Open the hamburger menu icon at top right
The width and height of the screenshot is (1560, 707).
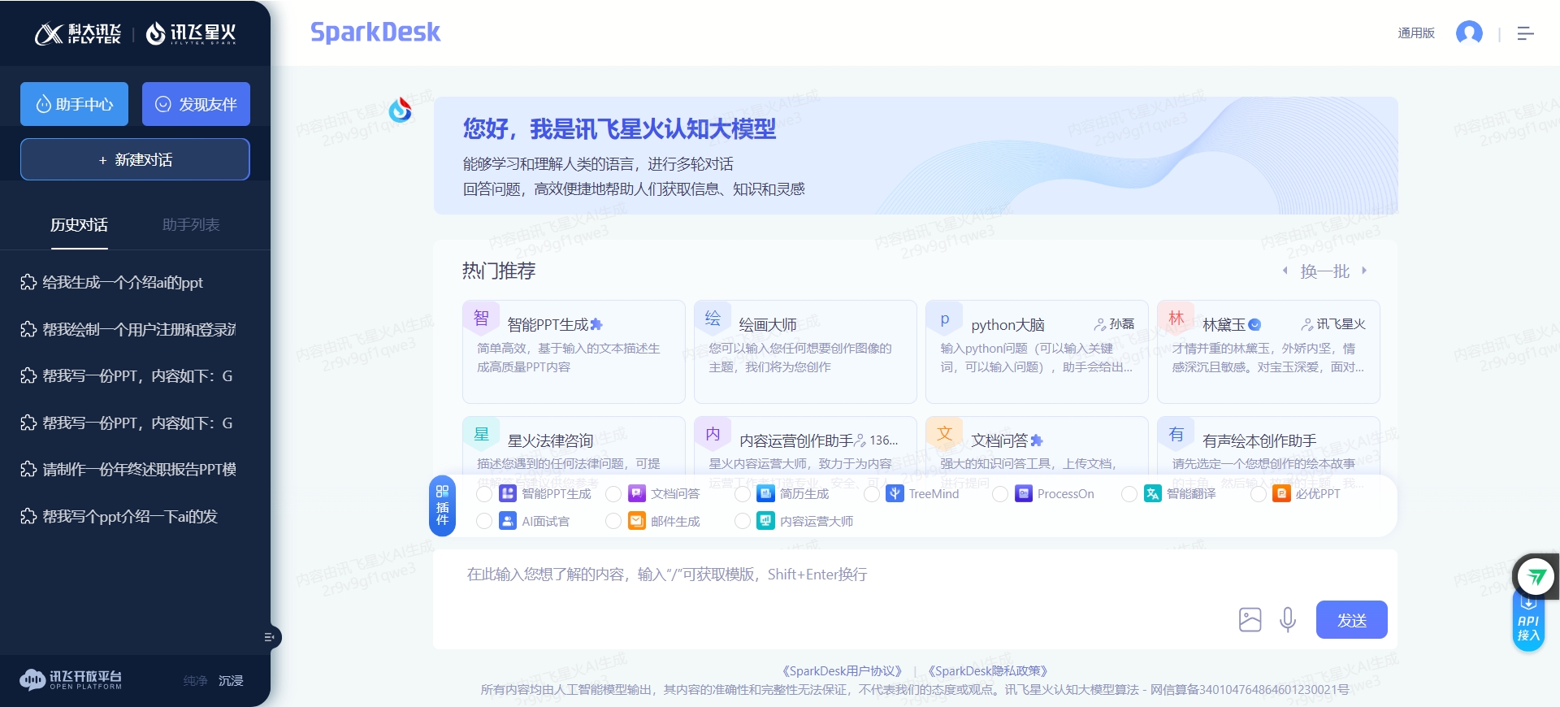tap(1525, 33)
